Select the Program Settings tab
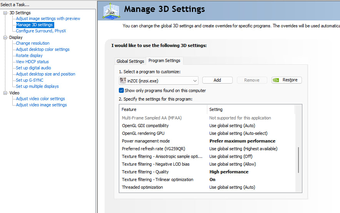The height and width of the screenshot is (213, 340). (x=164, y=60)
